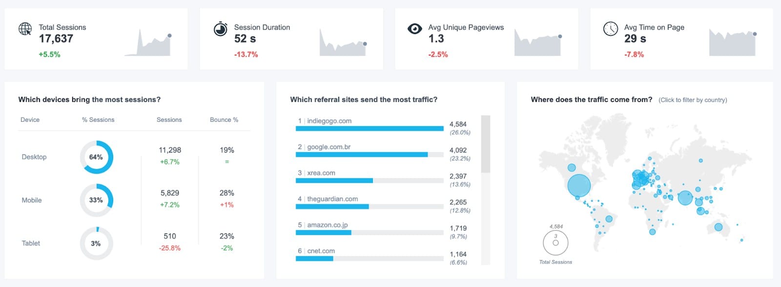Select the Desktop 64% donut chart
The width and height of the screenshot is (781, 287).
[x=96, y=157]
